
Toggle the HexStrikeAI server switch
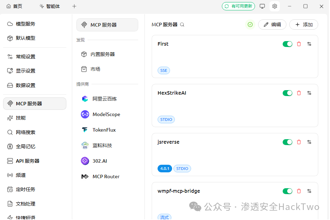287,93
